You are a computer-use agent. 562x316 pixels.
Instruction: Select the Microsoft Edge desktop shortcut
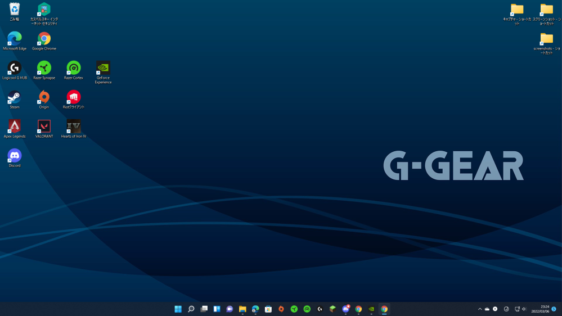click(x=14, y=41)
